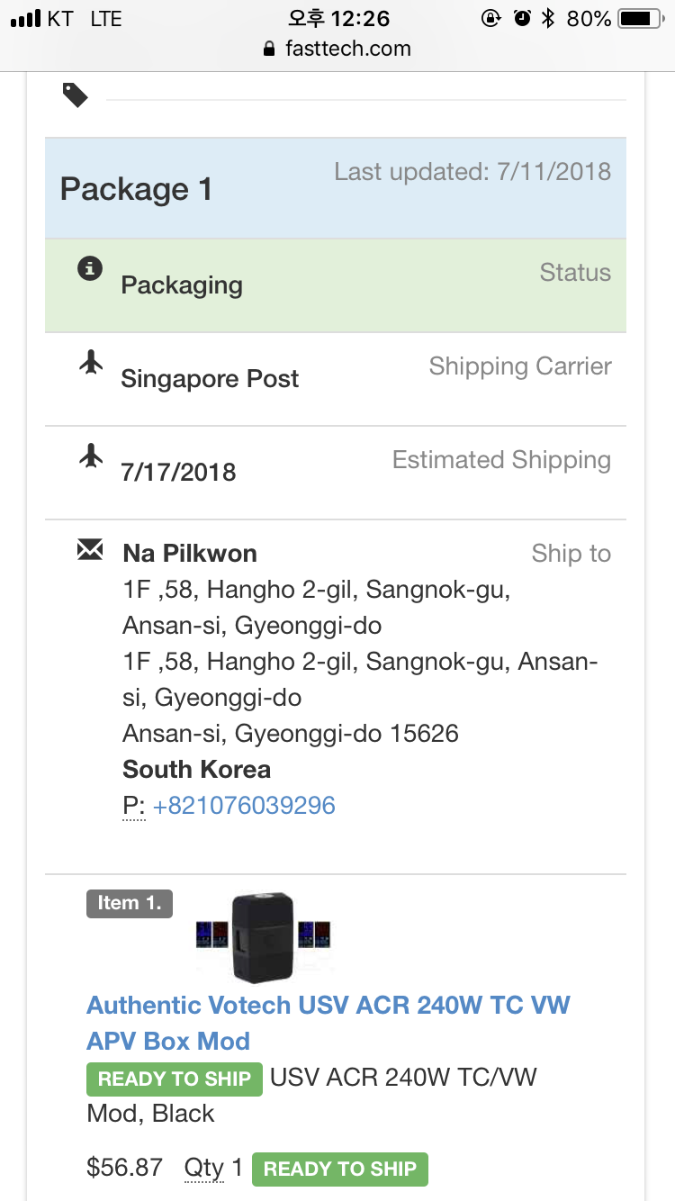Tap the padlock icon in address bar
Viewport: 675px width, 1201px height.
click(268, 50)
